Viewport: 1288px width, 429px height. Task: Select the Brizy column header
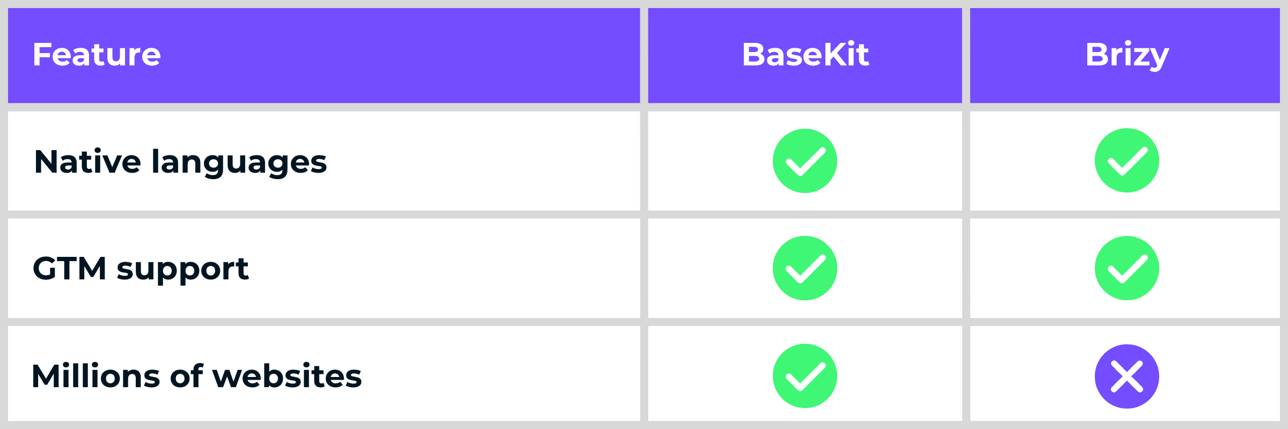click(x=1126, y=55)
